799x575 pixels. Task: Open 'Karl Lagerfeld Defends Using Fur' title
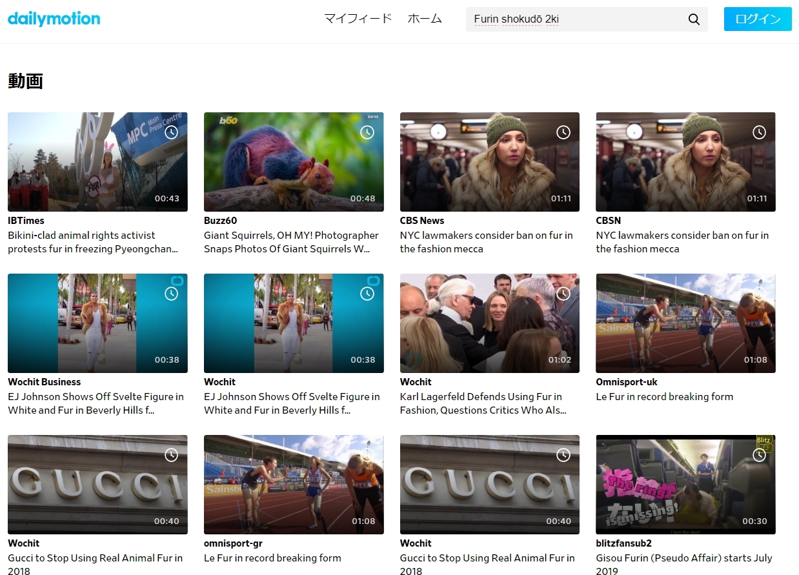[483, 403]
